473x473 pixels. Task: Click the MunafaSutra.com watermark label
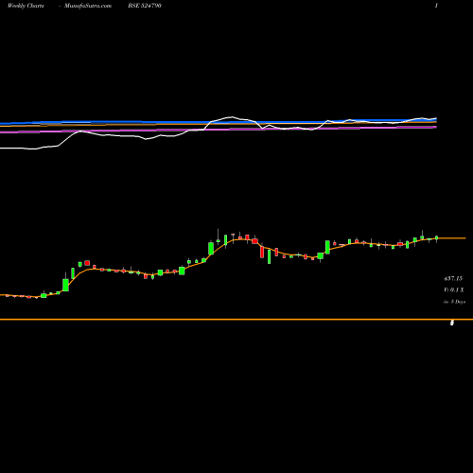coord(88,6)
